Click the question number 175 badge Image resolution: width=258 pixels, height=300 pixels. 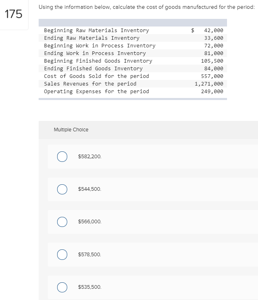click(14, 14)
